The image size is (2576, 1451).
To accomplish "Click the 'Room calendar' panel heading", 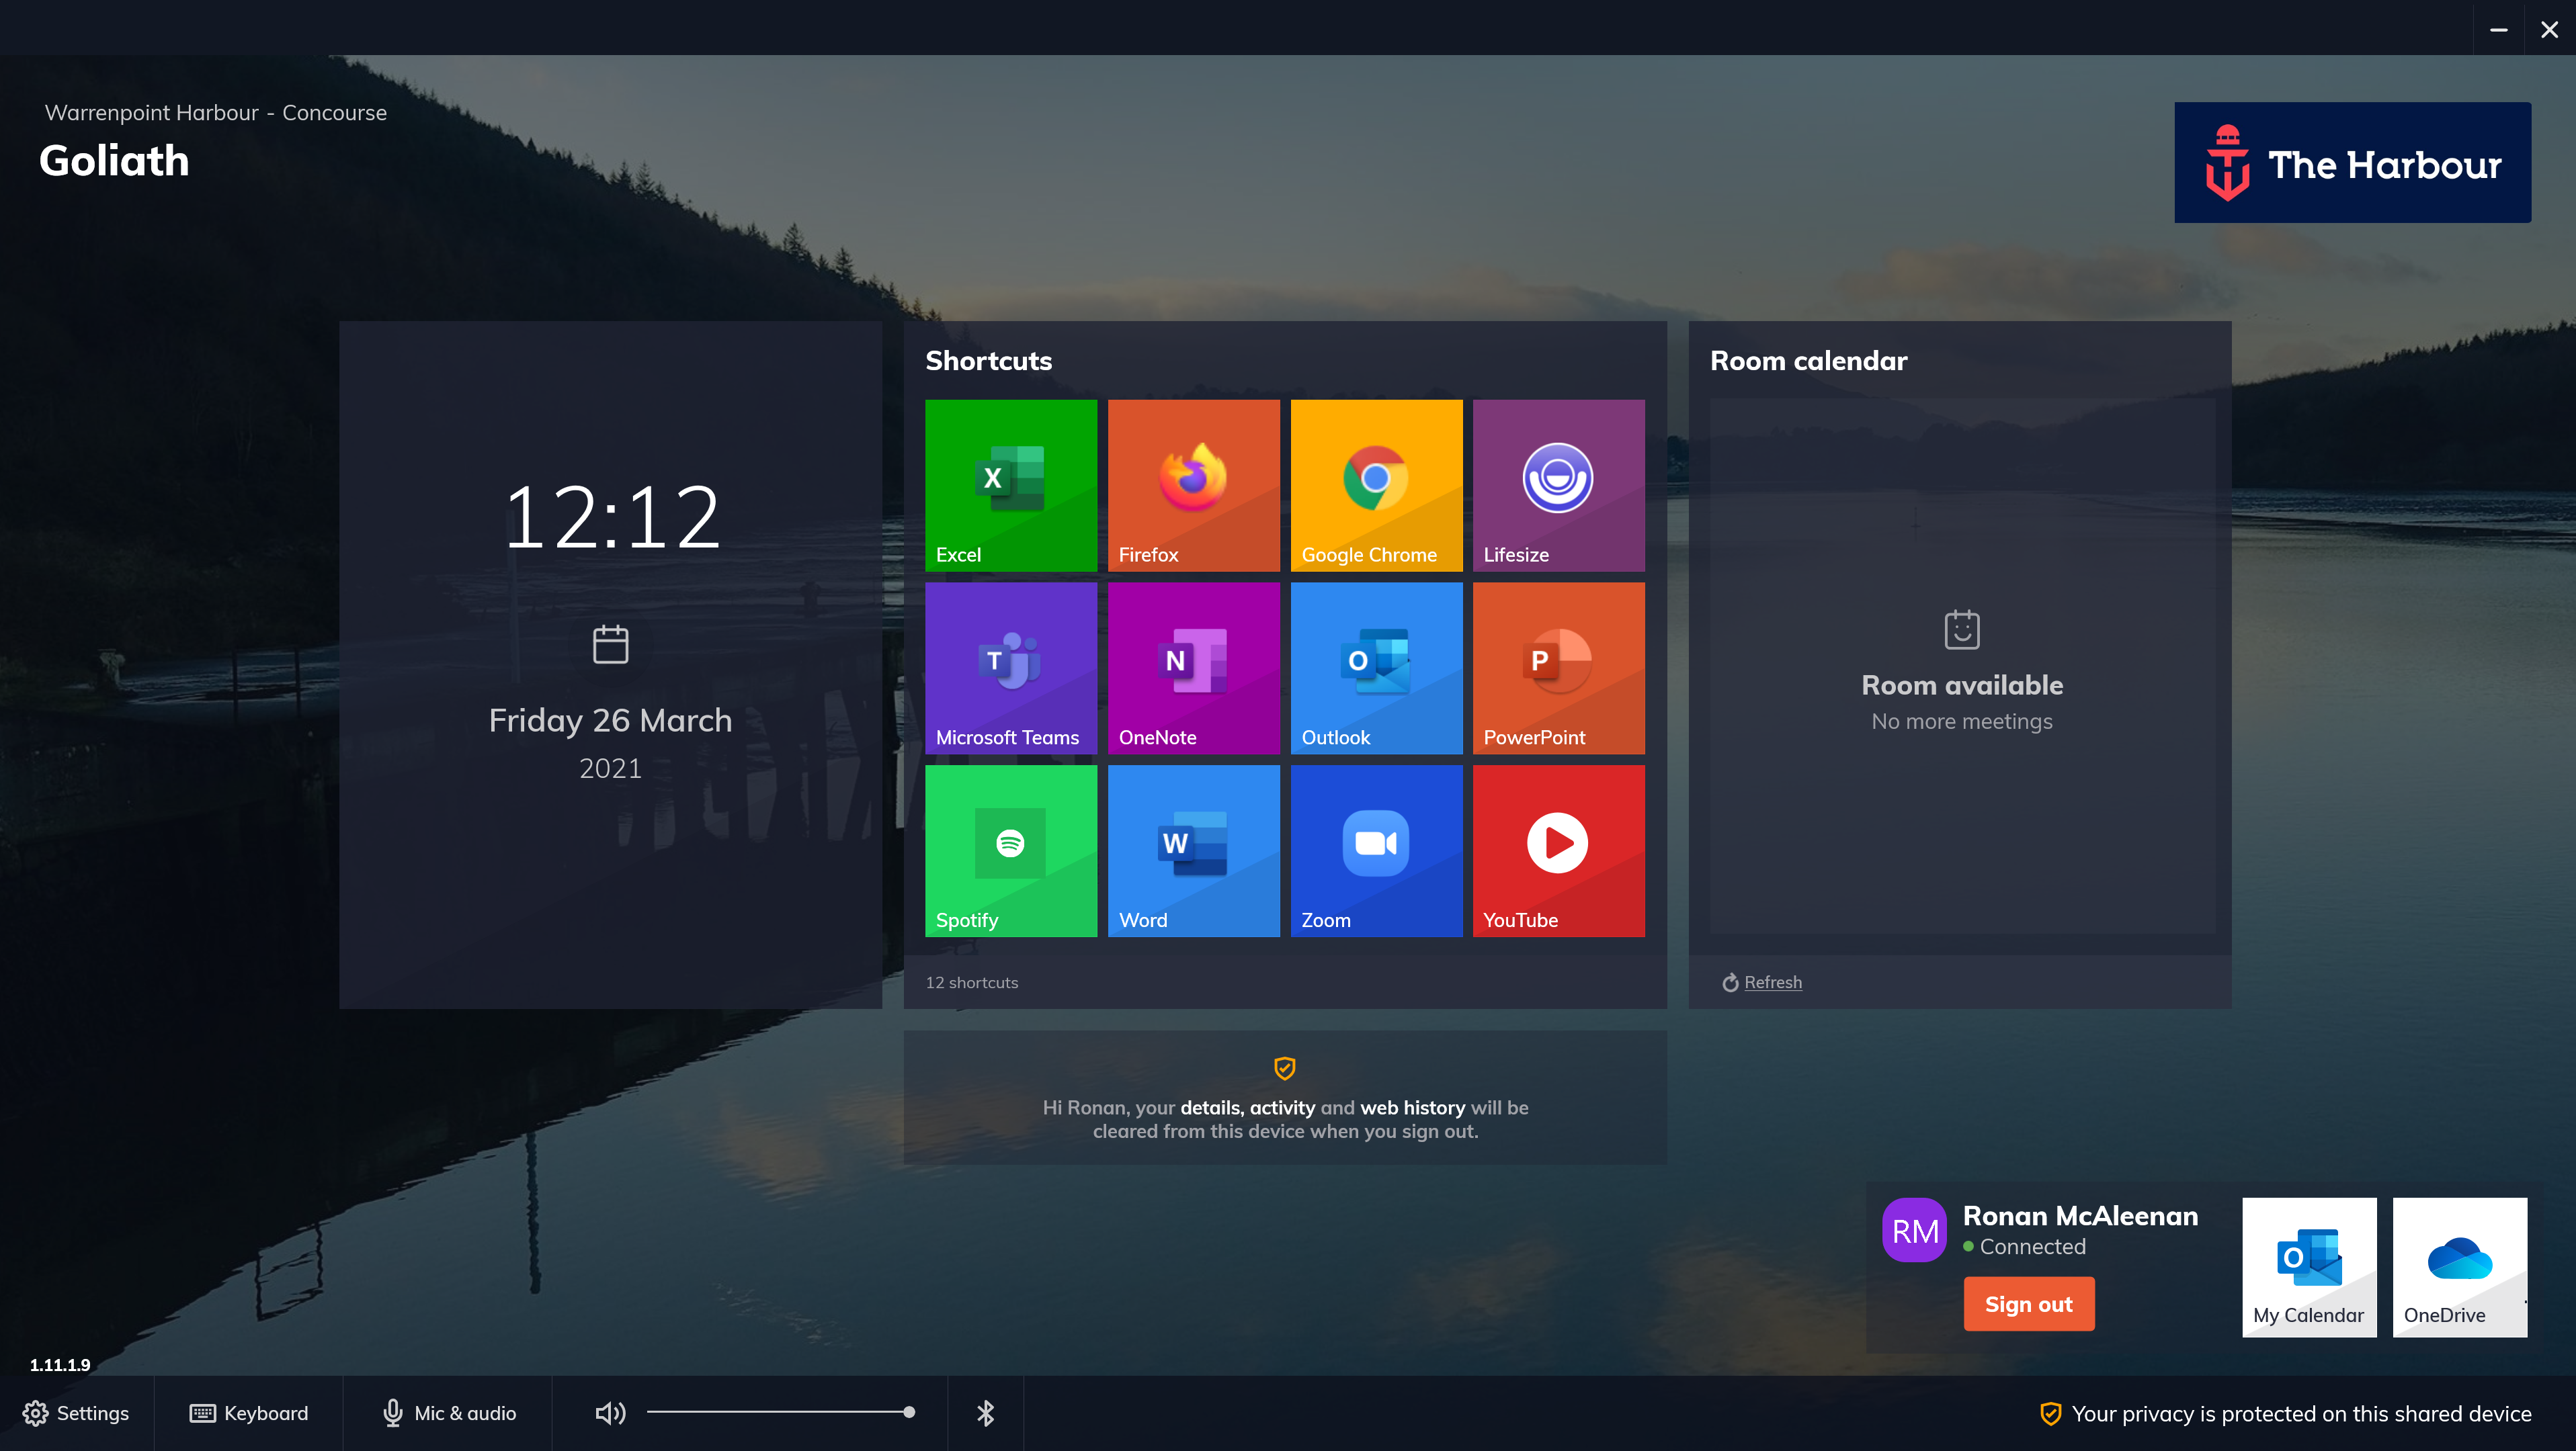I will point(1809,361).
